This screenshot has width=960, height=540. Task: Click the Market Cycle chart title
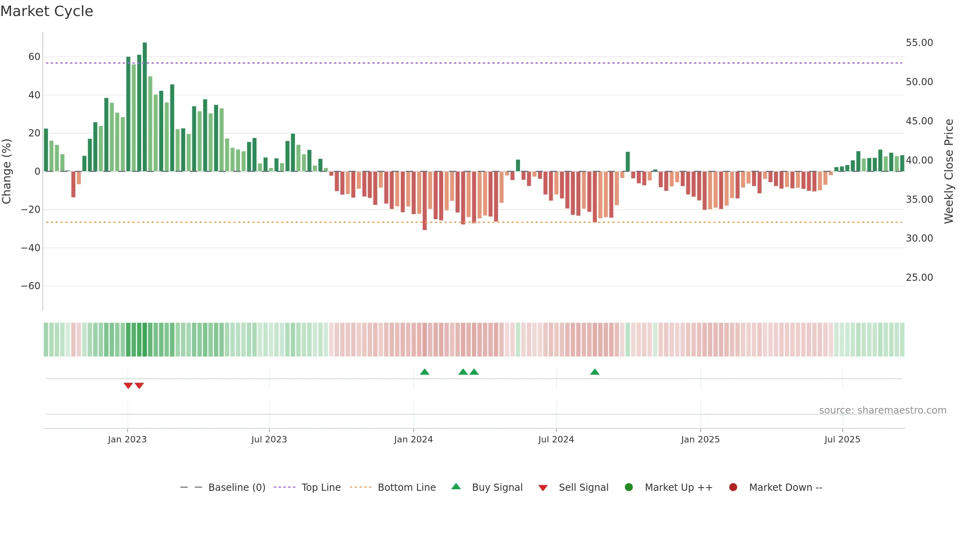(47, 11)
